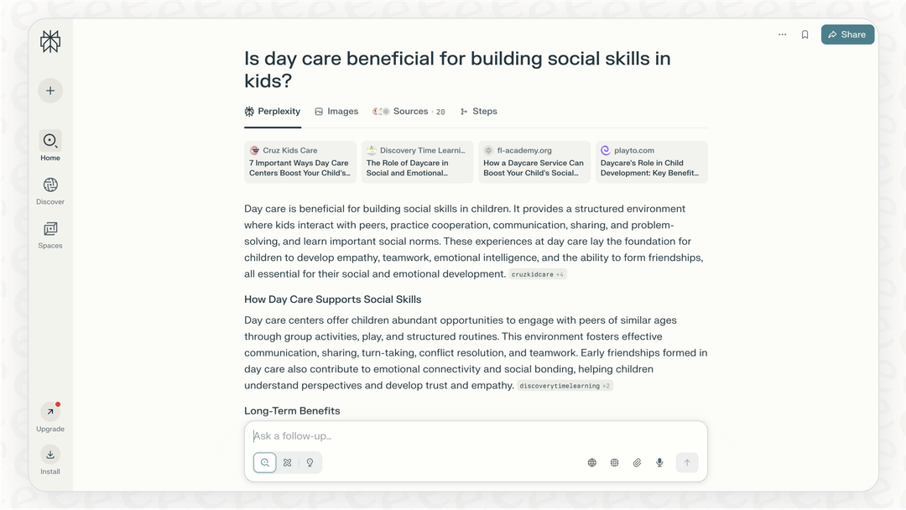The height and width of the screenshot is (510, 906).
Task: Open Spaces from the sidebar
Action: coord(50,229)
